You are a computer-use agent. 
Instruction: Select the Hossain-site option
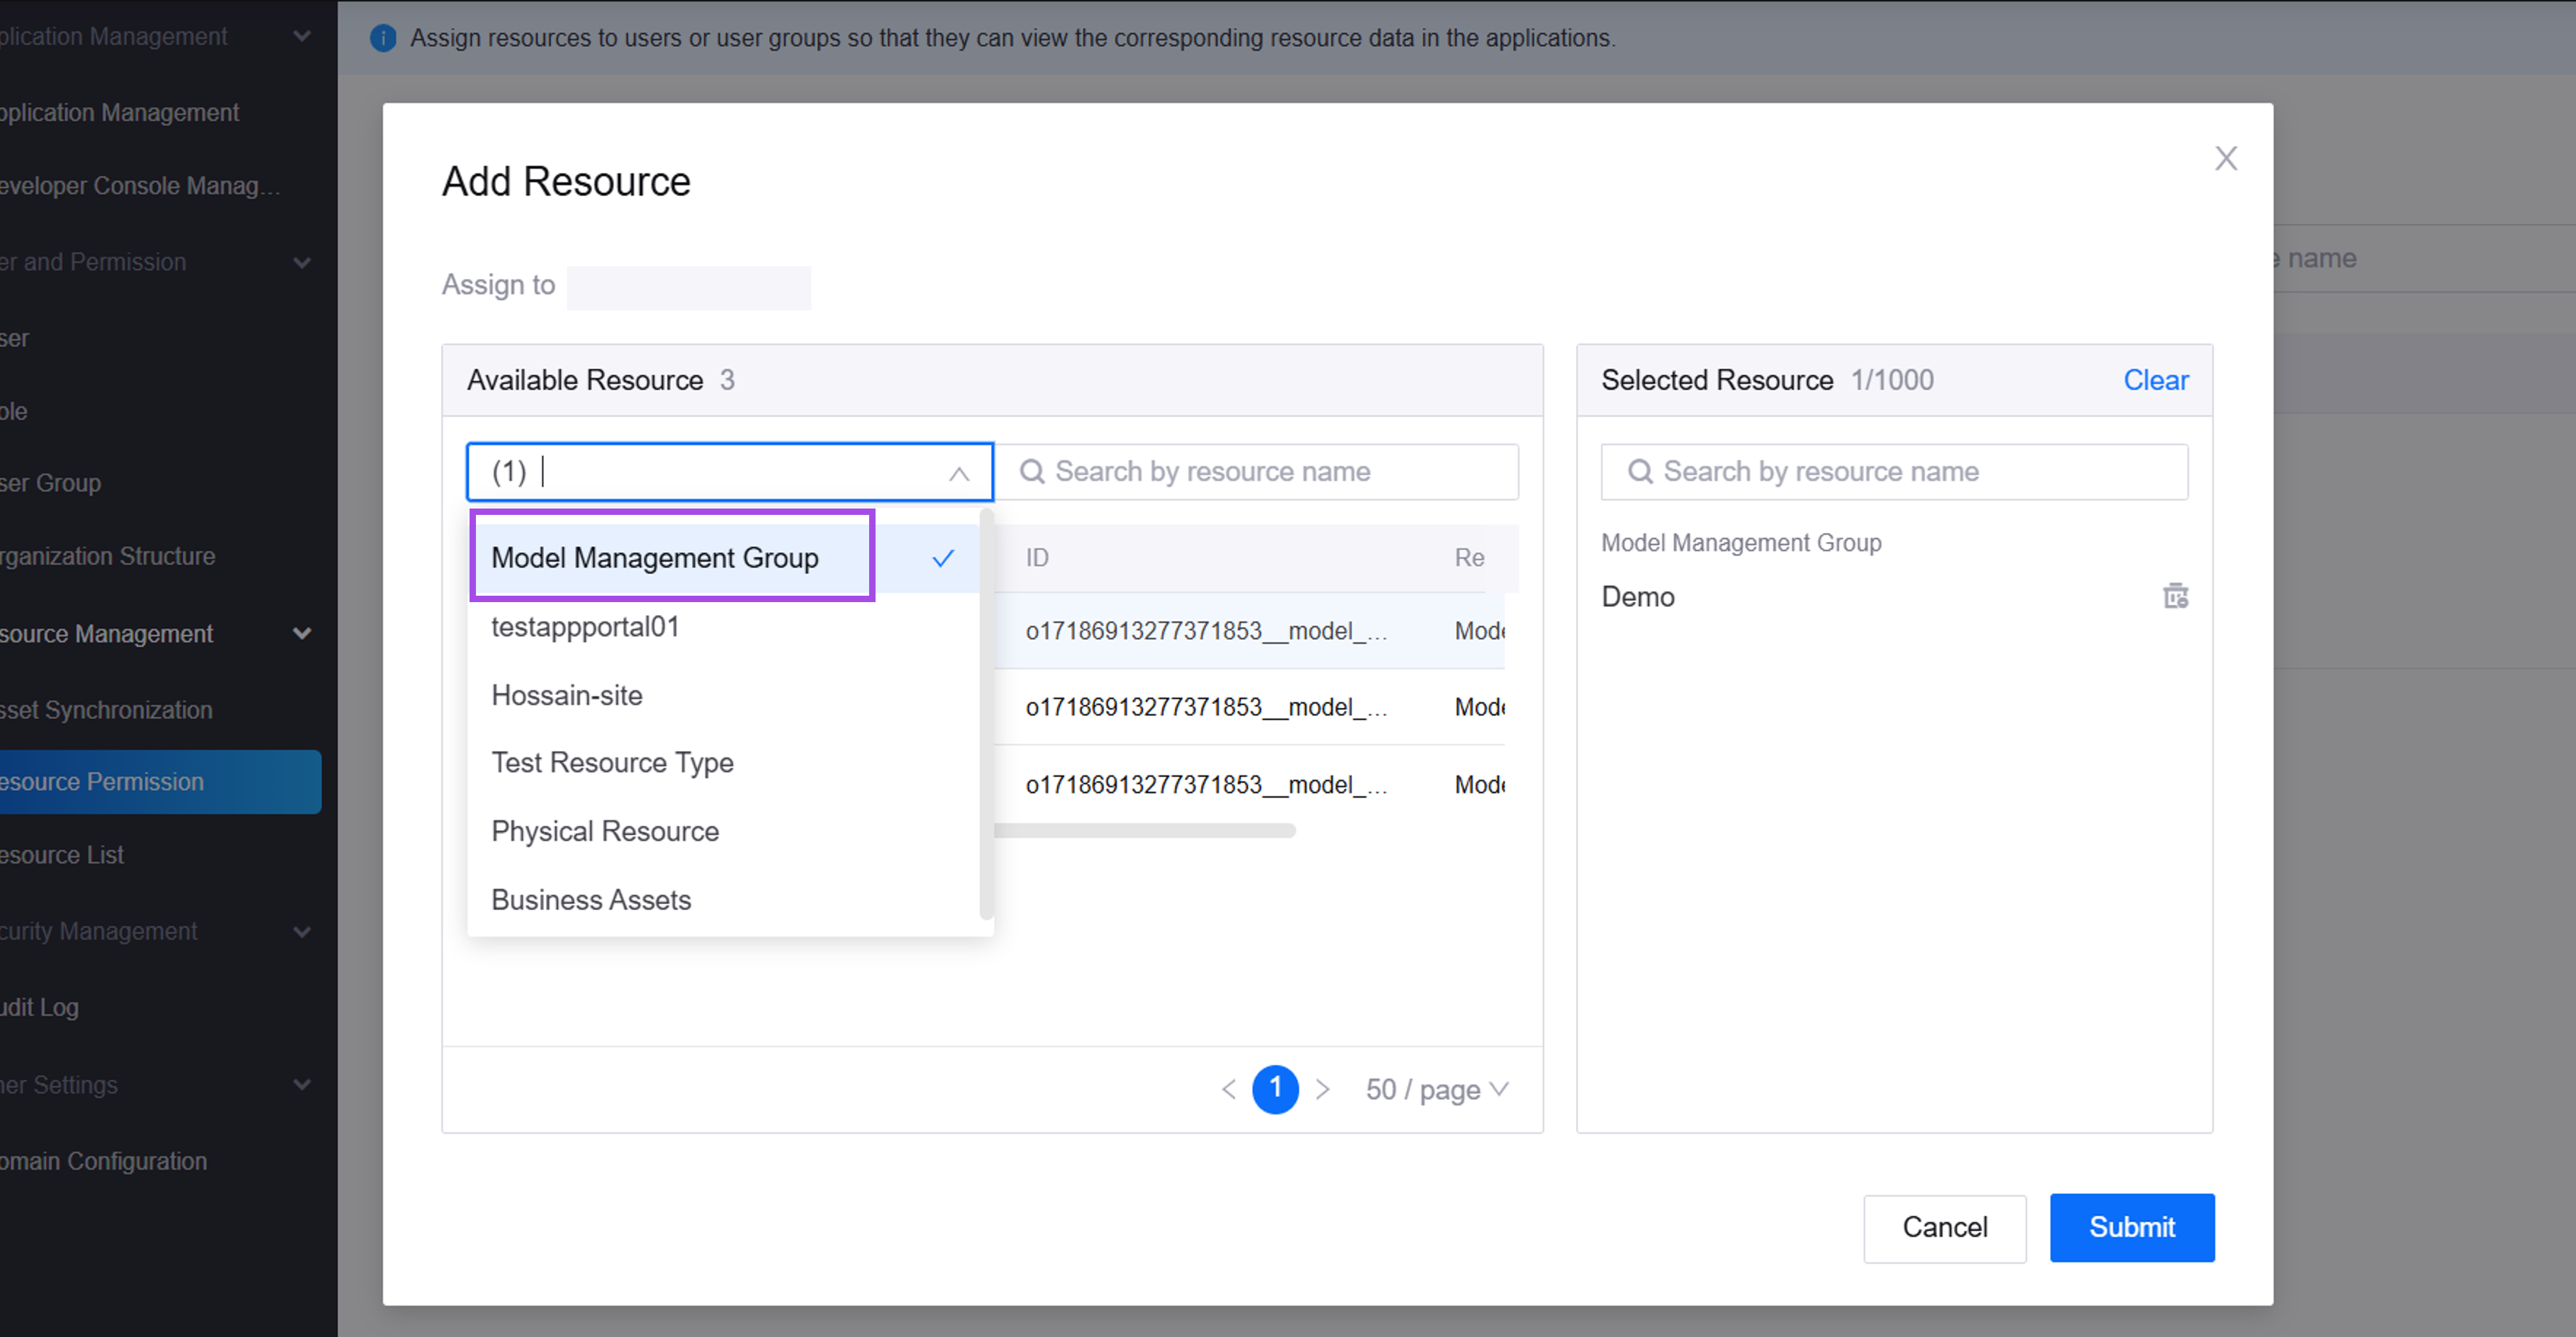(567, 695)
